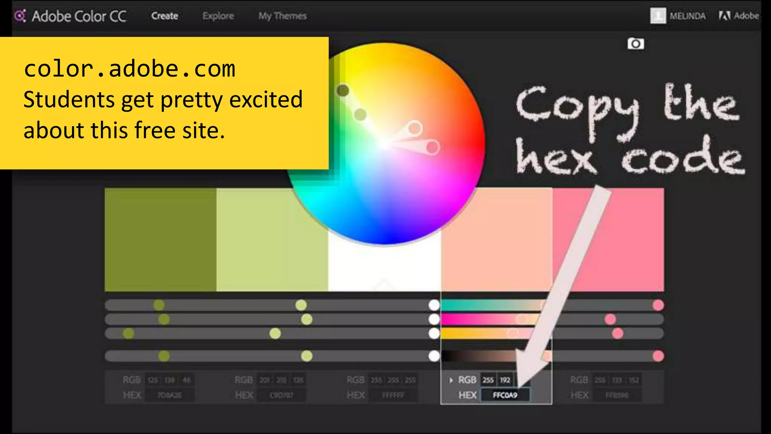Screen dimensions: 771x434
Task: Click the olive swatch red value 125 field
Action: pos(153,380)
